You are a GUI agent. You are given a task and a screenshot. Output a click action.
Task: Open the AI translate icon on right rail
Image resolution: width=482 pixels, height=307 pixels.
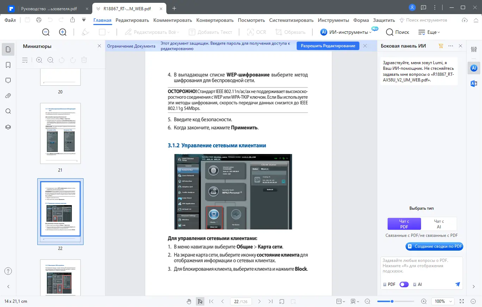point(474,83)
